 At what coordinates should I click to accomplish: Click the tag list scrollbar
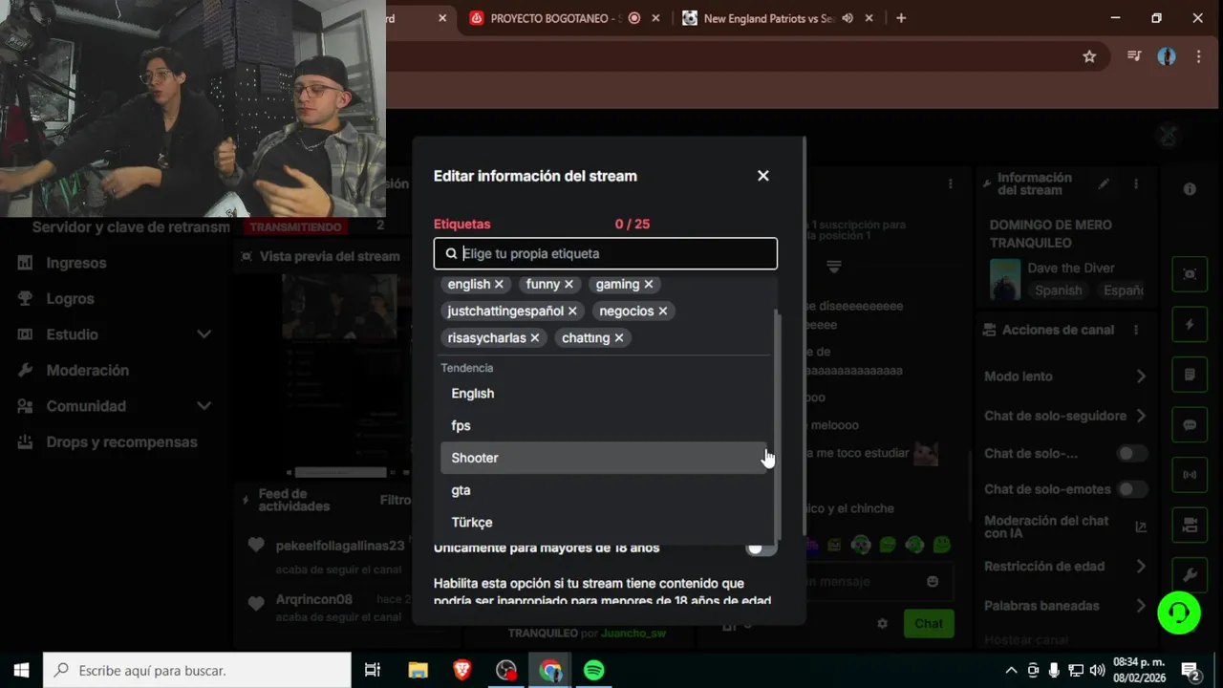pos(777,423)
